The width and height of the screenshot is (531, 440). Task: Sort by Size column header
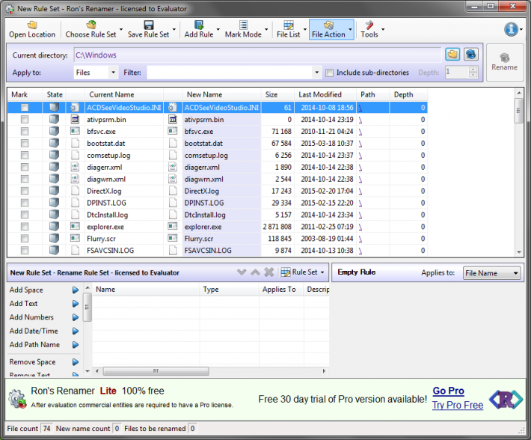pos(277,94)
